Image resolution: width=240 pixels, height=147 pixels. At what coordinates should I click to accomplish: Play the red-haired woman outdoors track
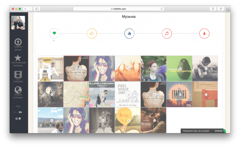(x=154, y=69)
